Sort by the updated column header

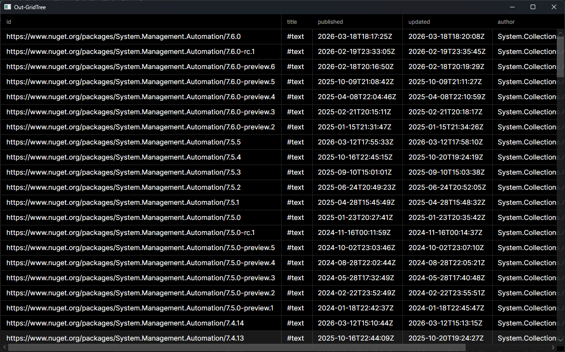447,21
